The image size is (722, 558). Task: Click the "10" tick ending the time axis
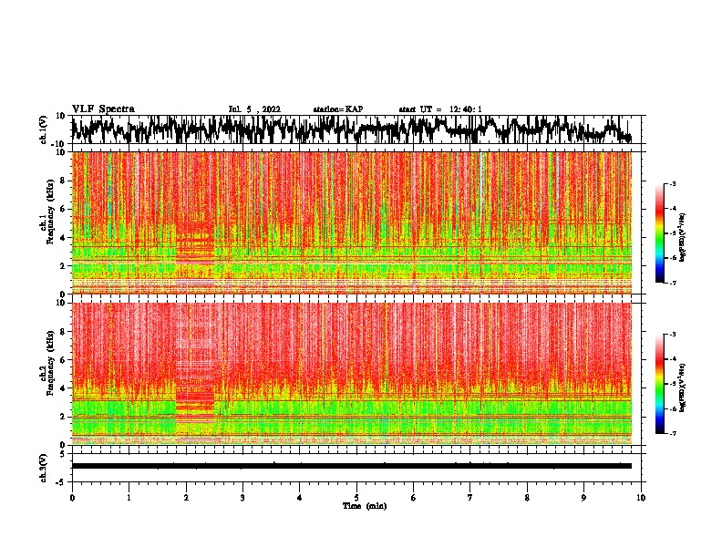641,498
